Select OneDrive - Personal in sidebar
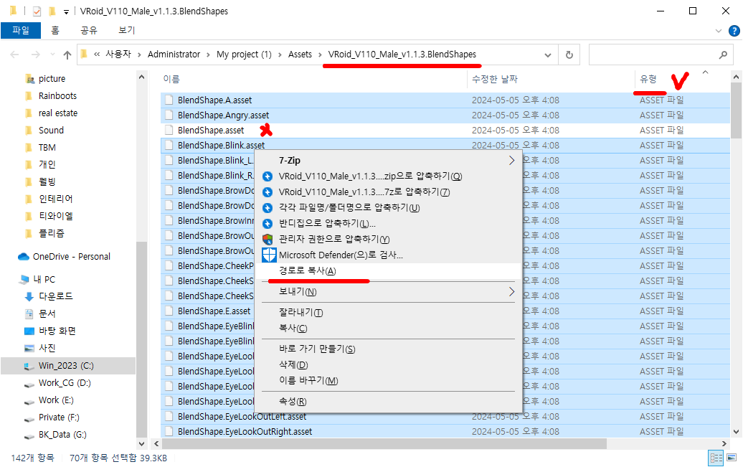This screenshot has height=467, width=743. point(71,257)
